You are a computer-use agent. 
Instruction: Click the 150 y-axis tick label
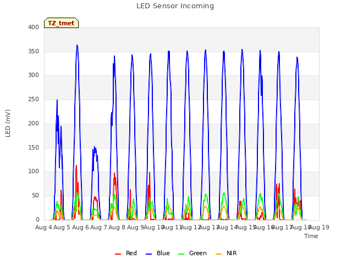pos(34,148)
